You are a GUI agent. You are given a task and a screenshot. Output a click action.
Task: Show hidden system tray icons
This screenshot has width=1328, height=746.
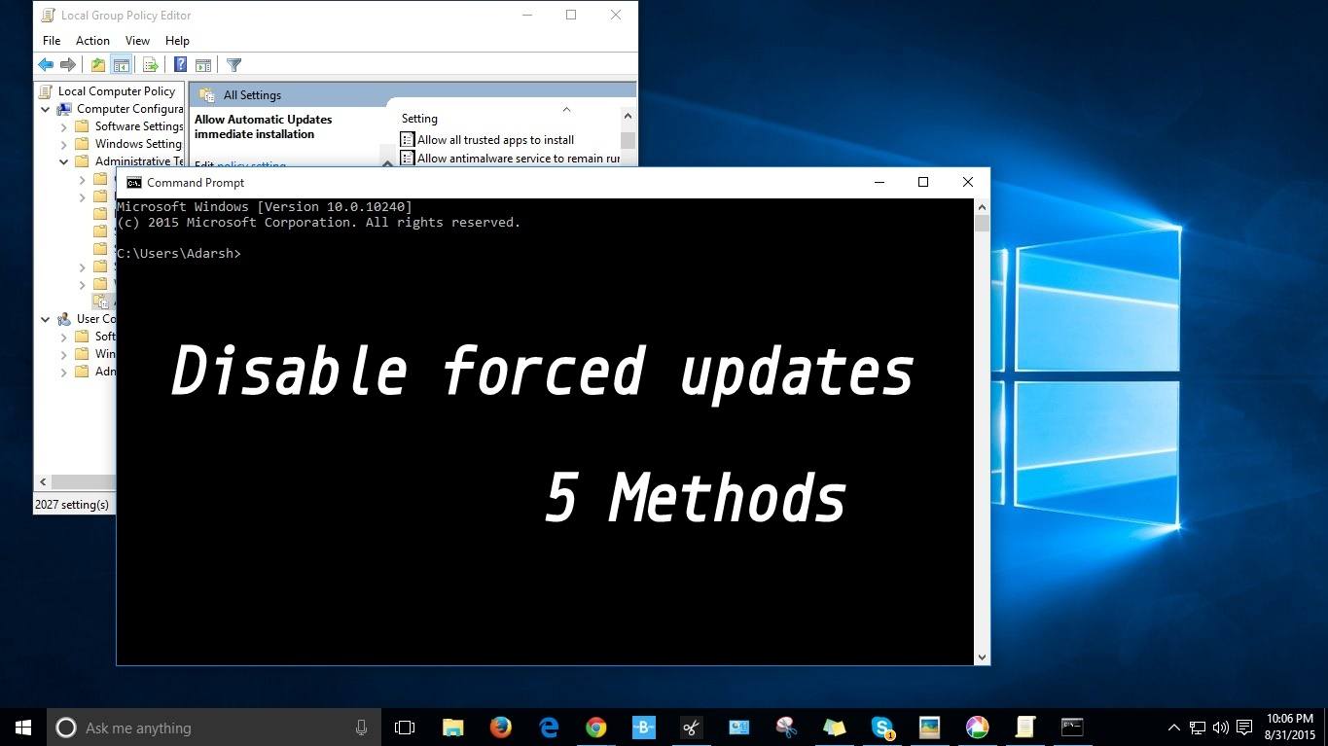coord(1173,728)
